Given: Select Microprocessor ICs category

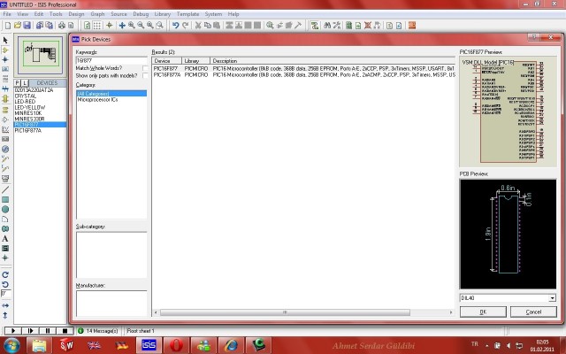Looking at the screenshot, I should [98, 100].
